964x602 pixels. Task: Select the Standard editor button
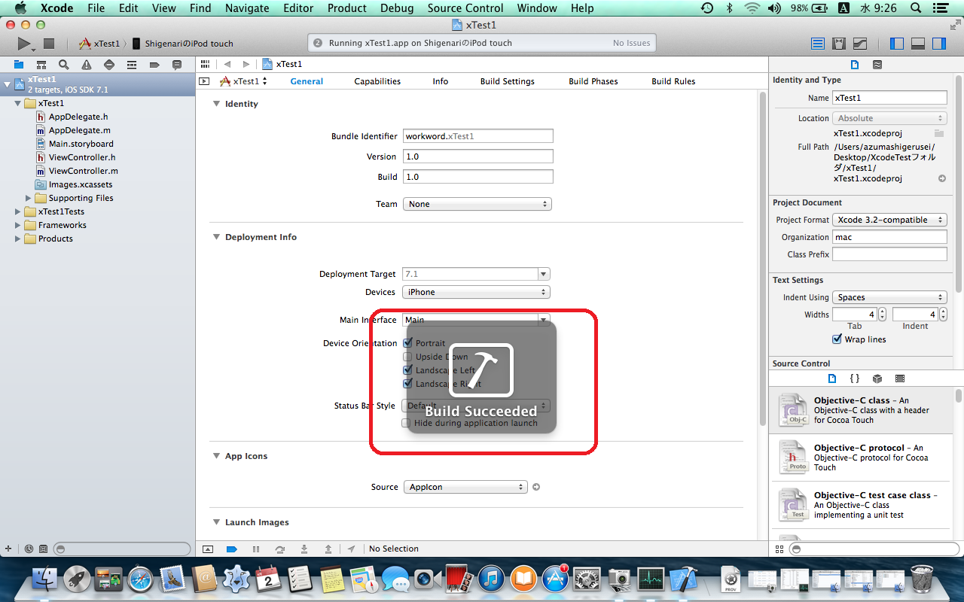[818, 44]
